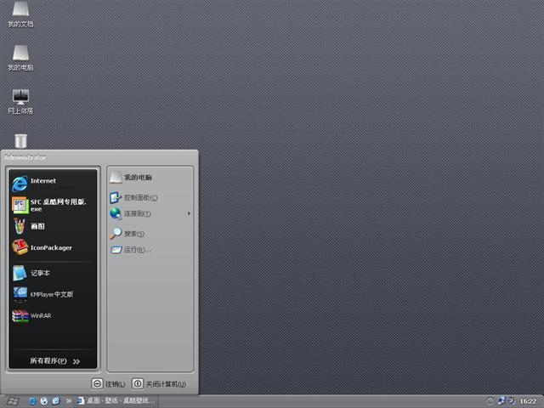Click the Start button on the taskbar
544x408 pixels.
click(13, 401)
